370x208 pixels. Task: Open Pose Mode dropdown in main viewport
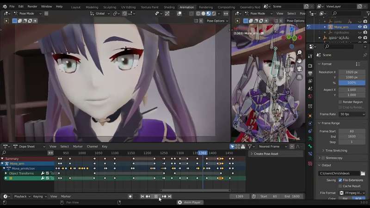click(x=27, y=13)
